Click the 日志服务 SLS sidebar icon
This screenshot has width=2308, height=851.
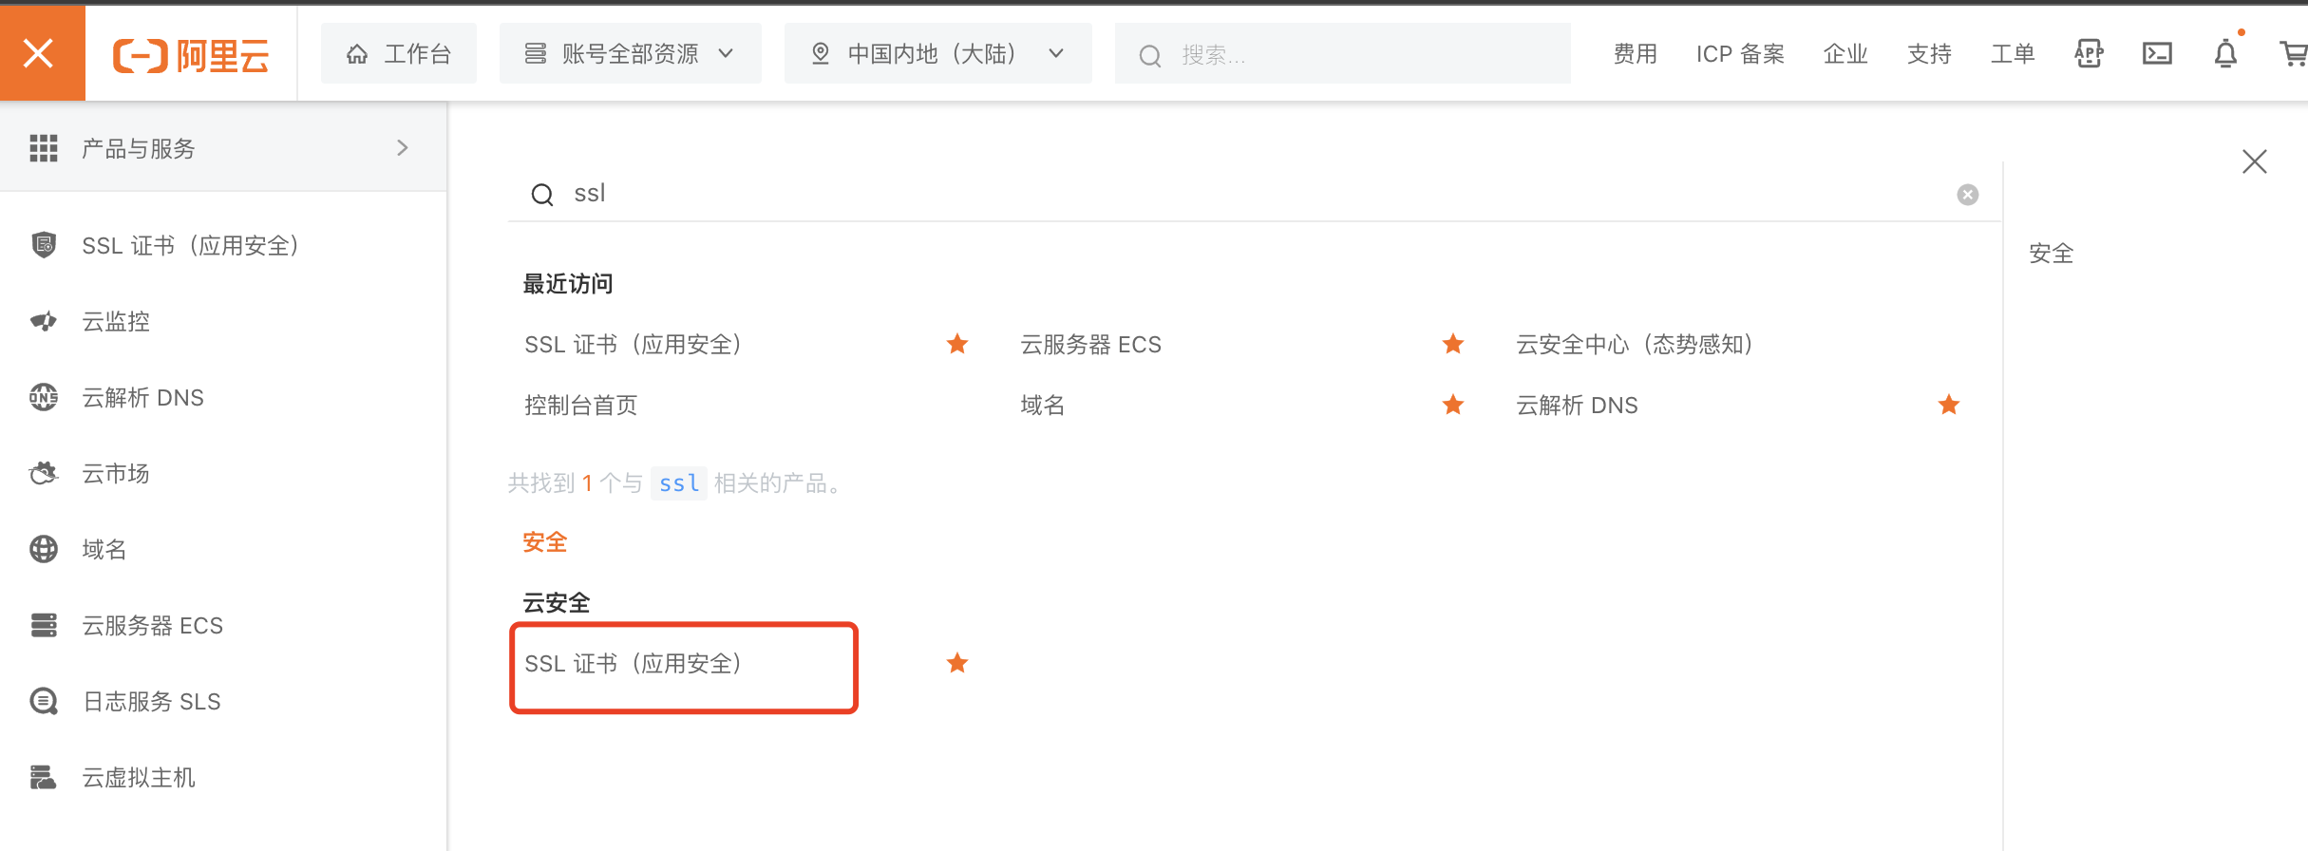44,702
